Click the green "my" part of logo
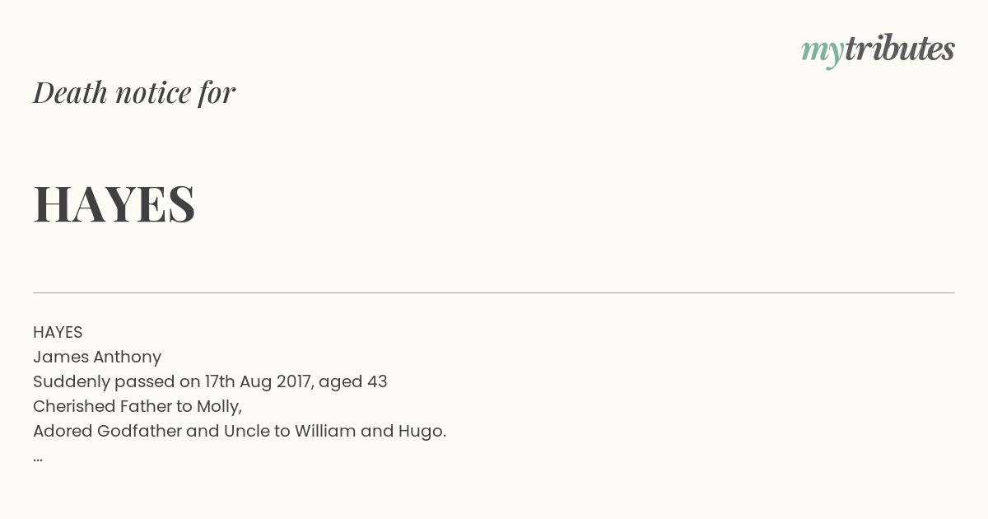The width and height of the screenshot is (988, 519). pyautogui.click(x=823, y=53)
